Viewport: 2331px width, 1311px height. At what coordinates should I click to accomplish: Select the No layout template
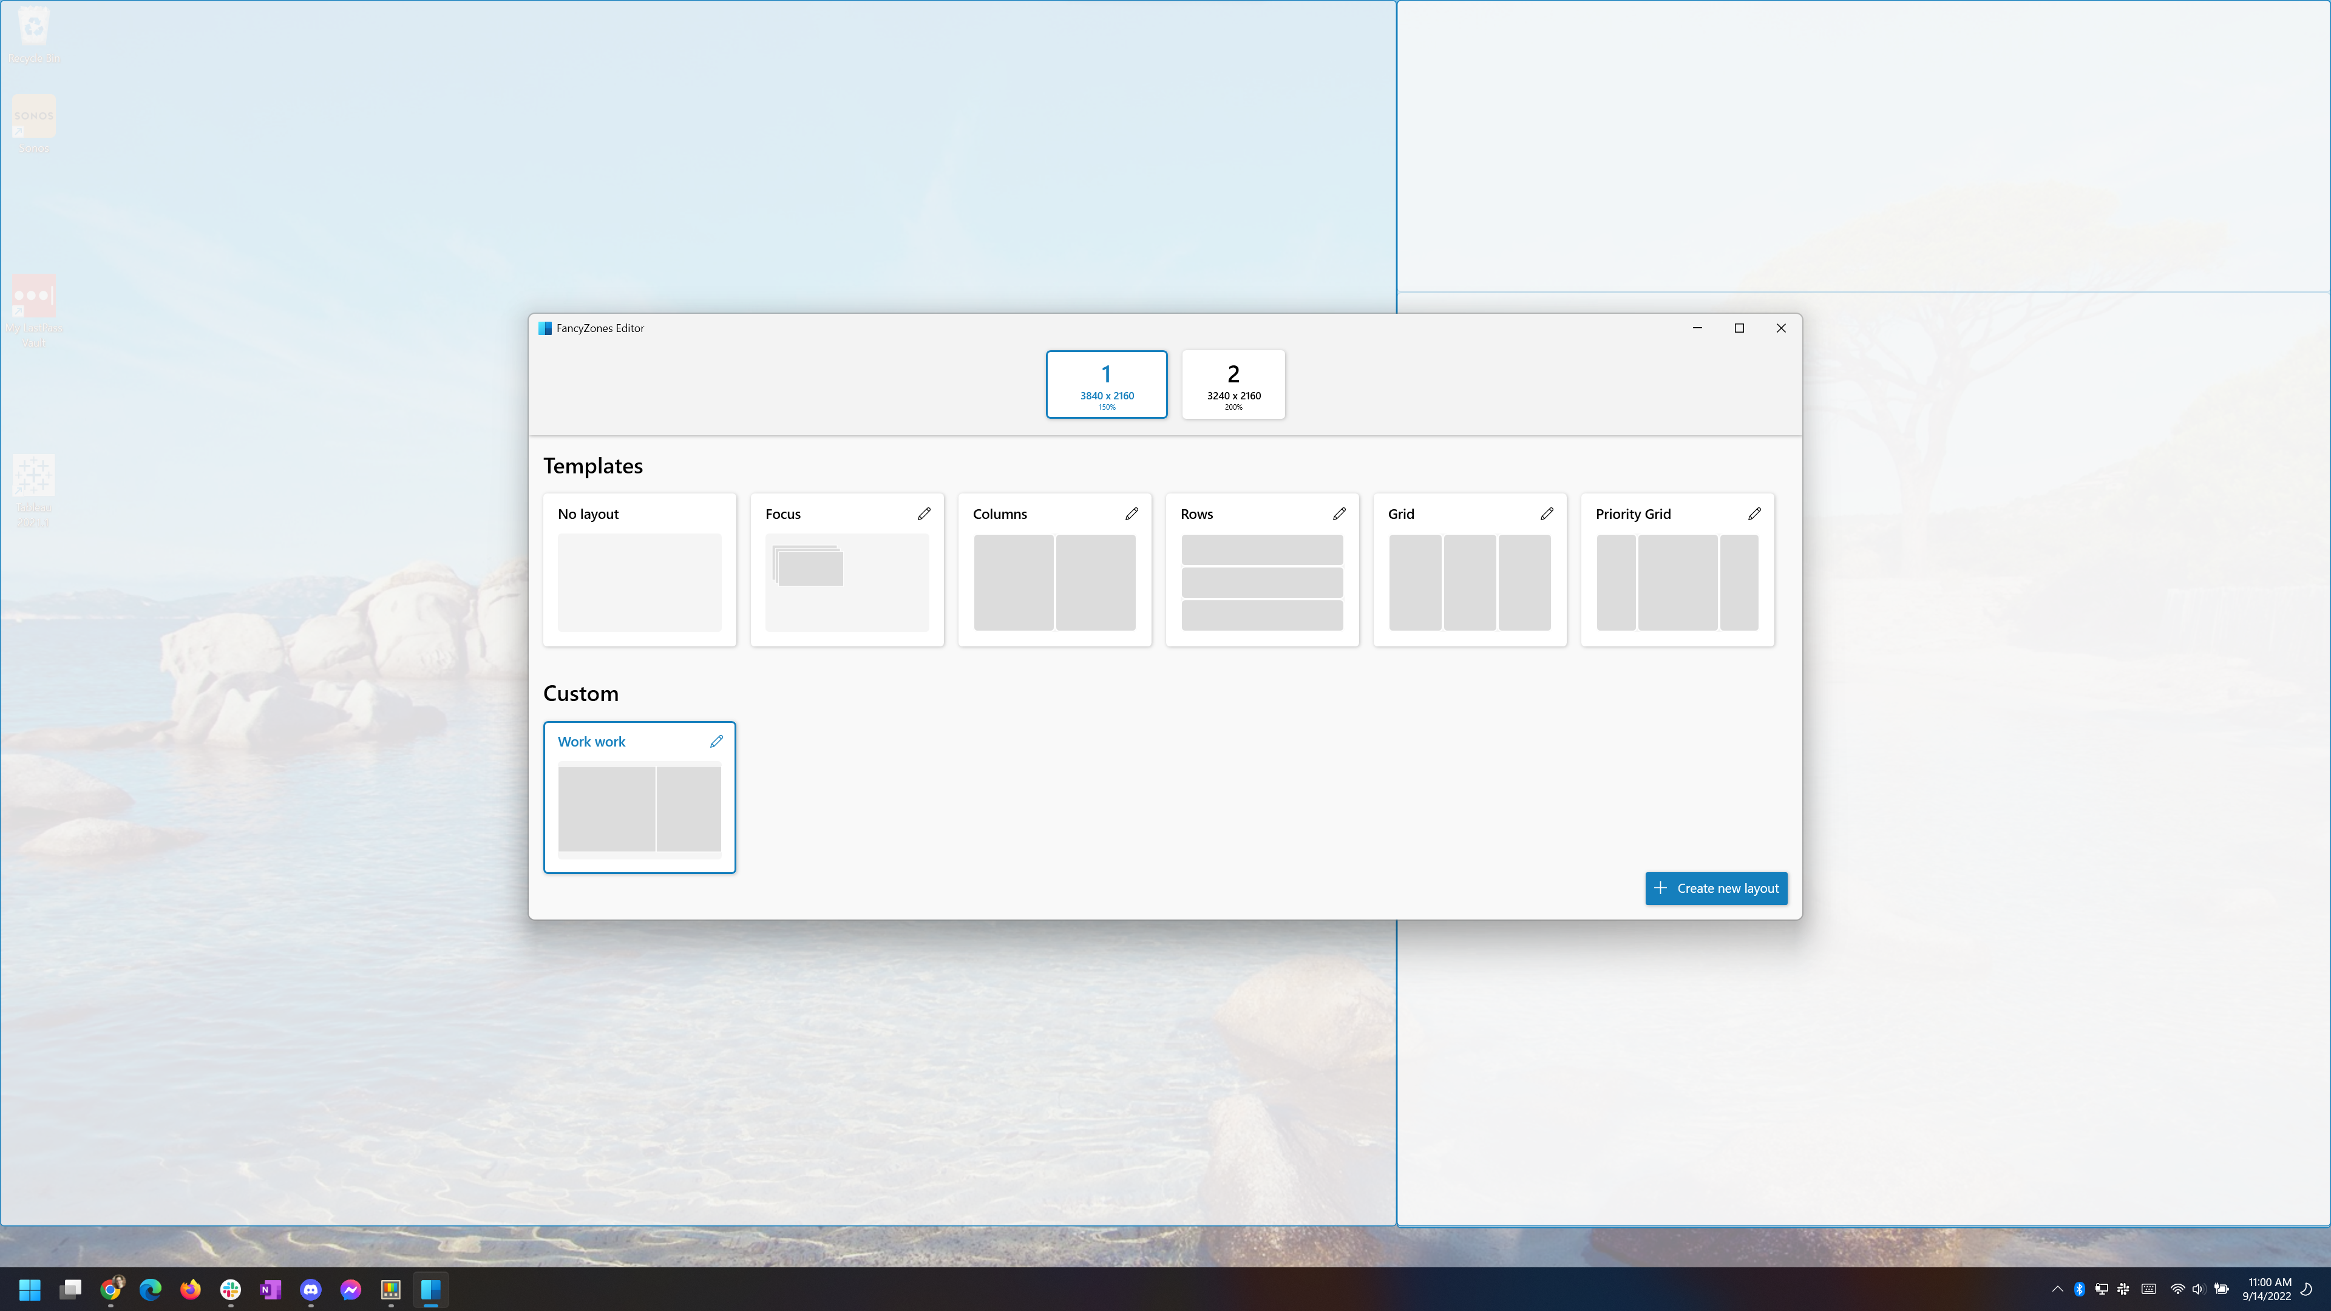pyautogui.click(x=639, y=582)
